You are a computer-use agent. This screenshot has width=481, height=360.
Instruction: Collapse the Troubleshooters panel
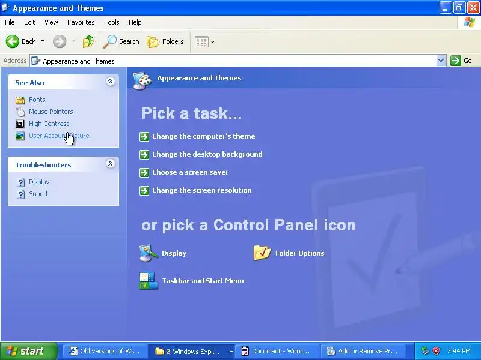point(111,163)
